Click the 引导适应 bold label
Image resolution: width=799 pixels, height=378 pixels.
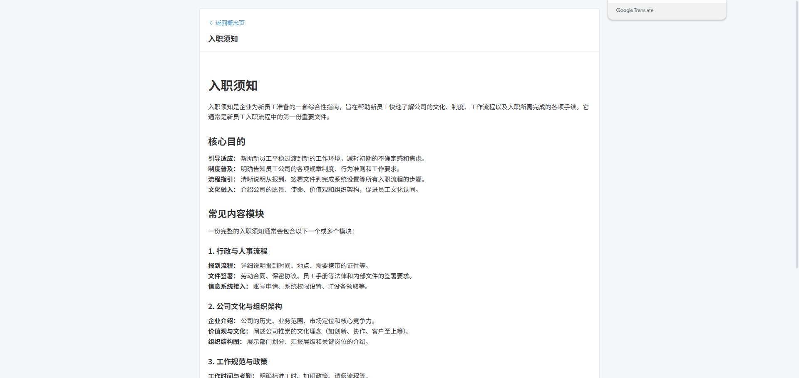[222, 159]
